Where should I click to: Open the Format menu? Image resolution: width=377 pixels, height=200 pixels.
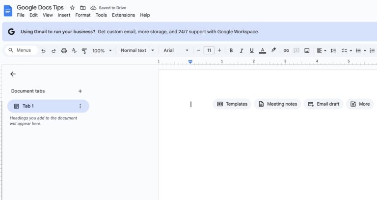click(x=82, y=15)
